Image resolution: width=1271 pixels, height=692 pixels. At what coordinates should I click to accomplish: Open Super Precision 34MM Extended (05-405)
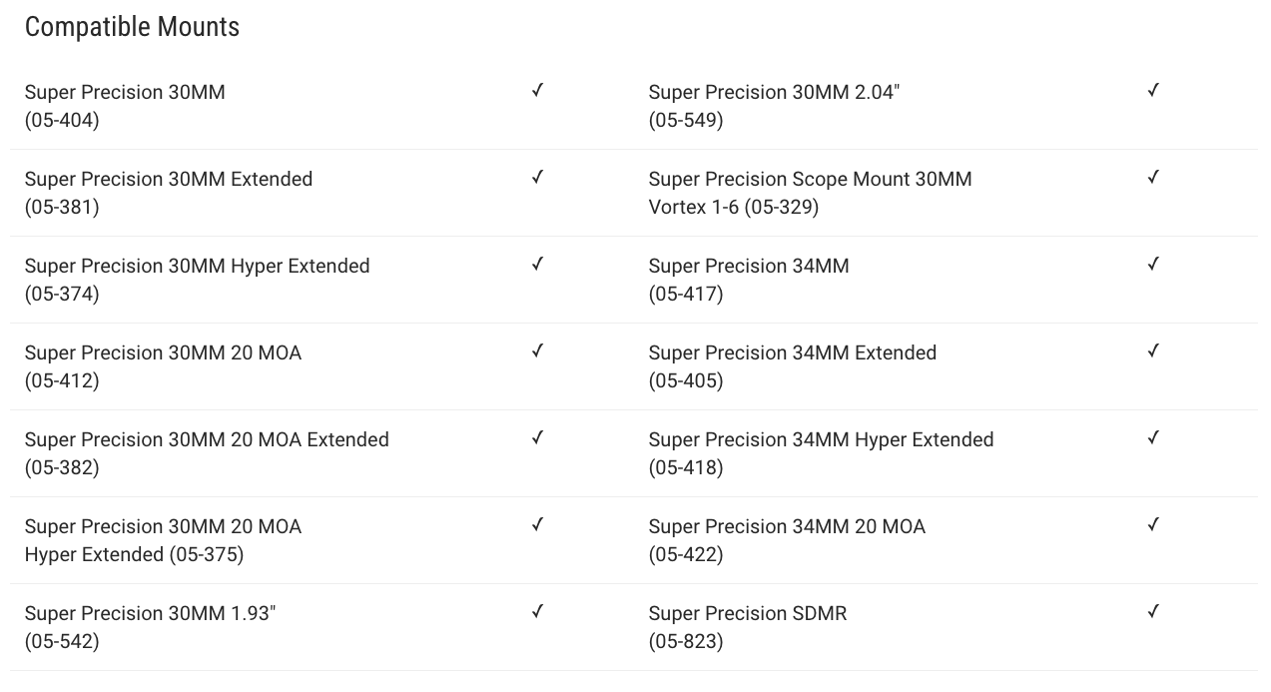pyautogui.click(x=793, y=366)
